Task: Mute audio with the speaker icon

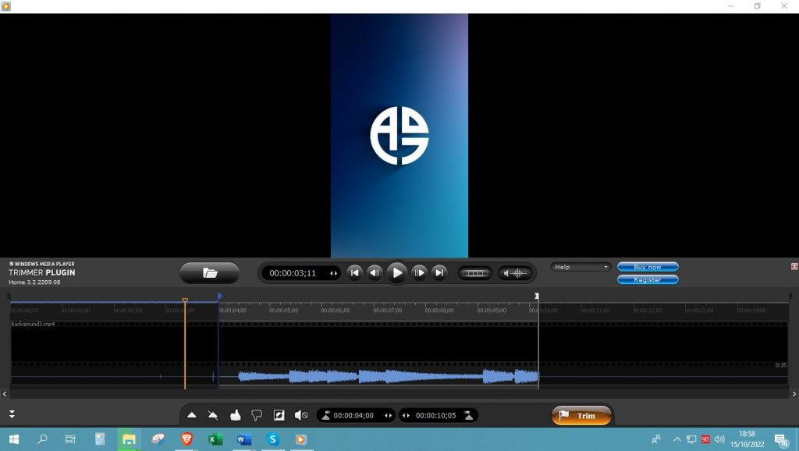Action: pyautogui.click(x=300, y=415)
